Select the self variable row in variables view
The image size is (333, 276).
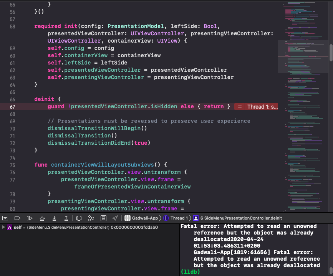89,227
